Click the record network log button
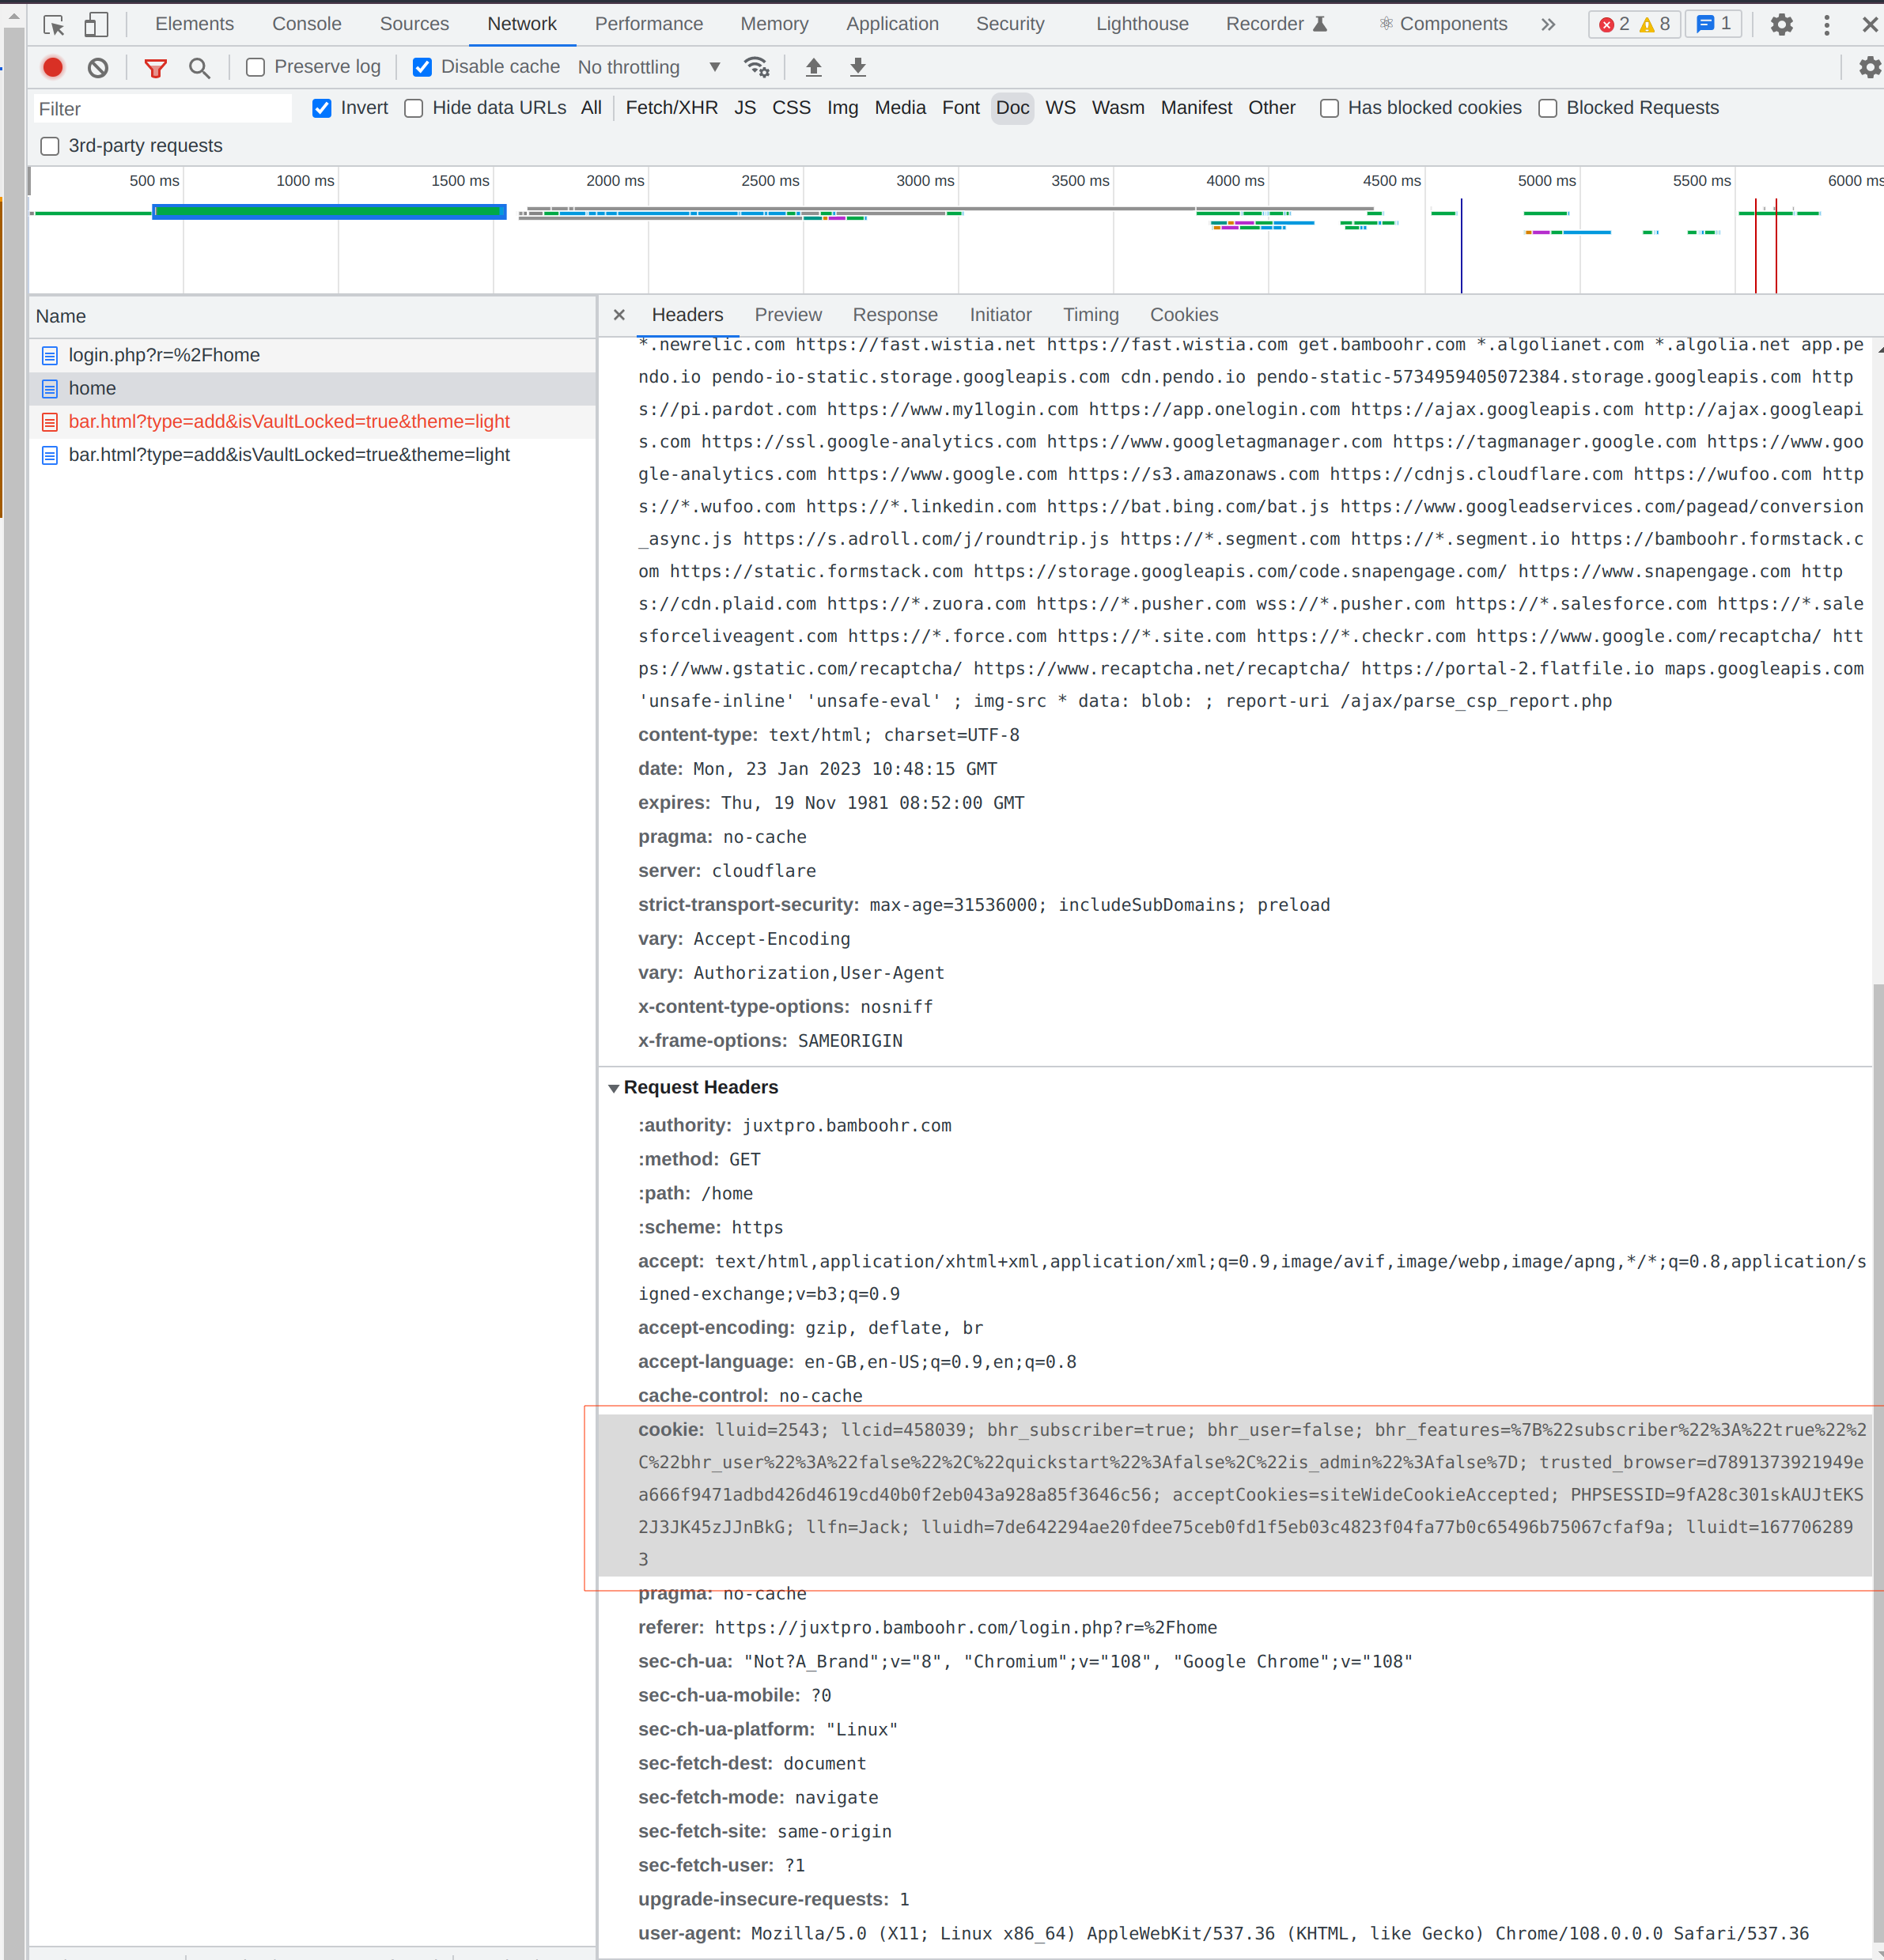Screen dimensions: 1884x1960 pos(52,67)
